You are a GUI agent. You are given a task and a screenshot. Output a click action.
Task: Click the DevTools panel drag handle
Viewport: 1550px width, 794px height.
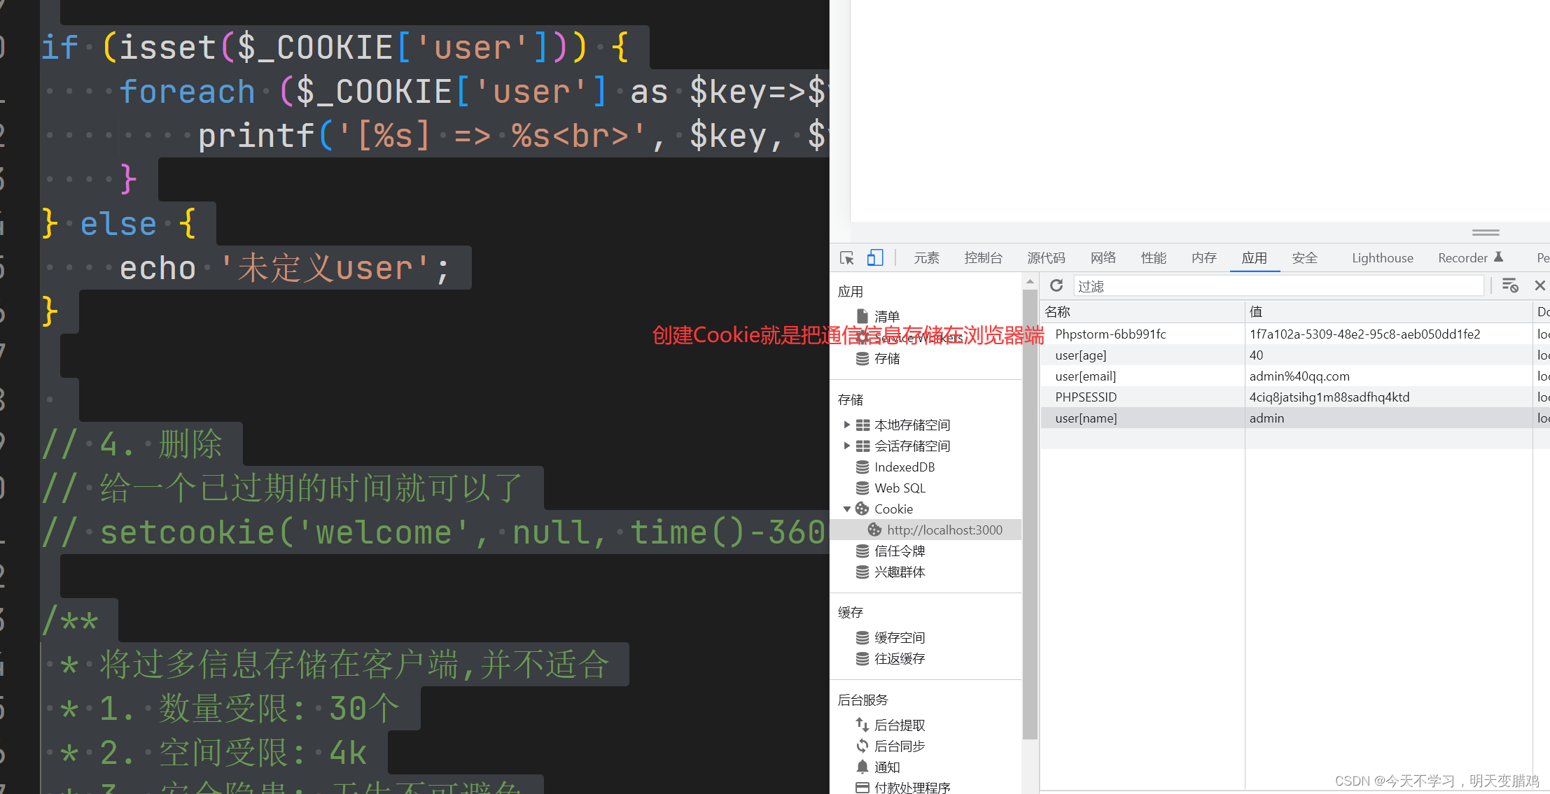[x=1486, y=232]
